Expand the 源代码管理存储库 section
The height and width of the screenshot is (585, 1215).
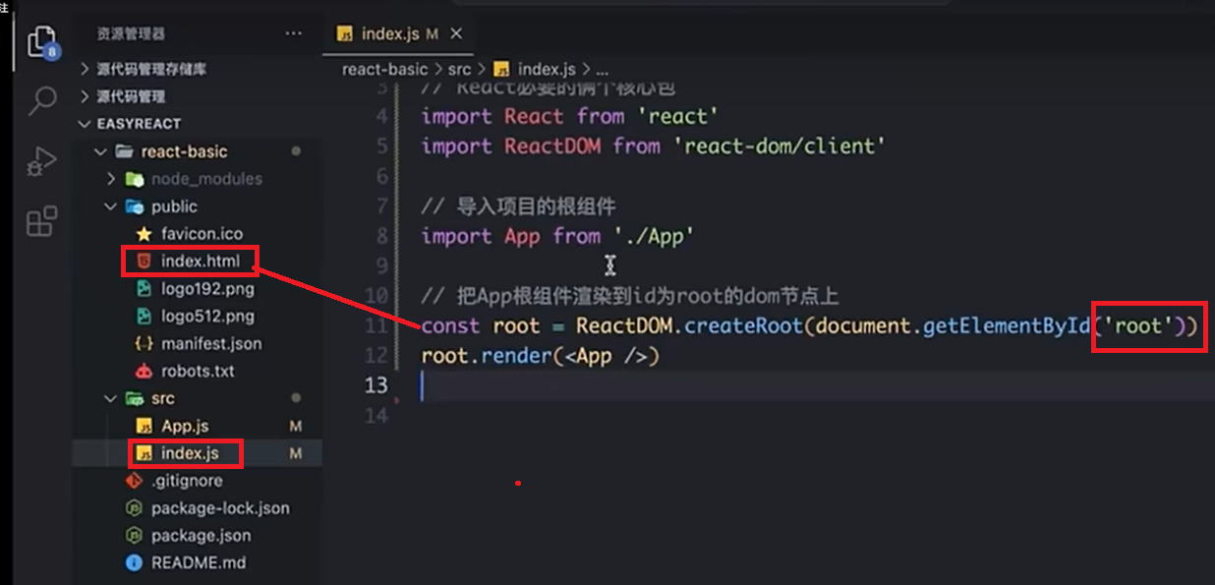85,69
